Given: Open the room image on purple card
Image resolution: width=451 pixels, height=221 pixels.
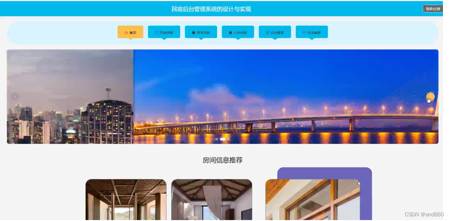Looking at the screenshot, I should [x=312, y=200].
